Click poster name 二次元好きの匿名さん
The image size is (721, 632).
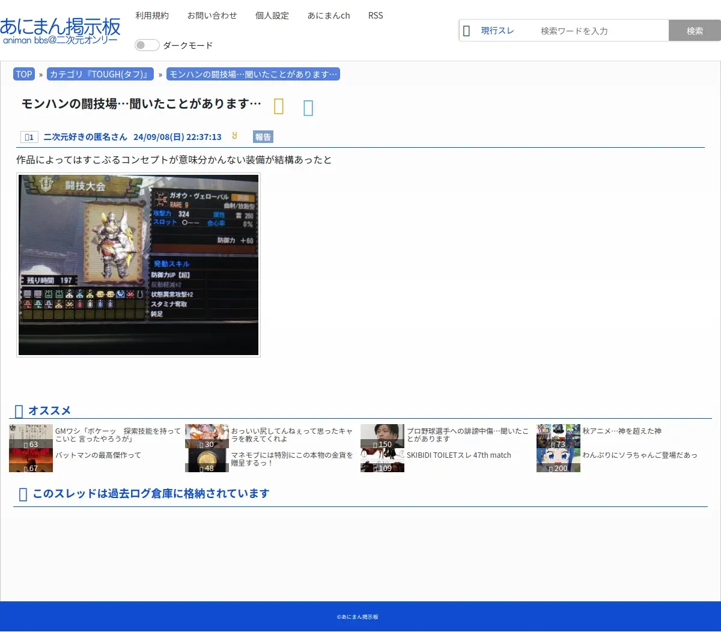coord(85,137)
